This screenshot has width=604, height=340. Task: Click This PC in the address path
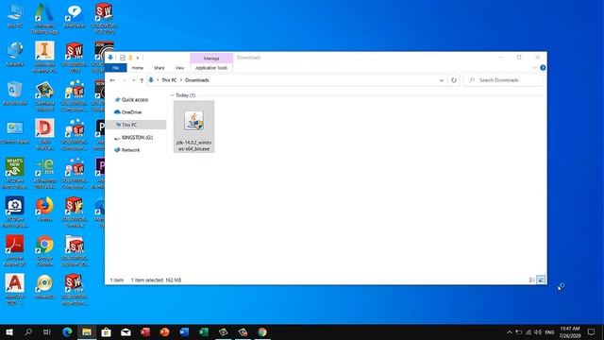[169, 80]
